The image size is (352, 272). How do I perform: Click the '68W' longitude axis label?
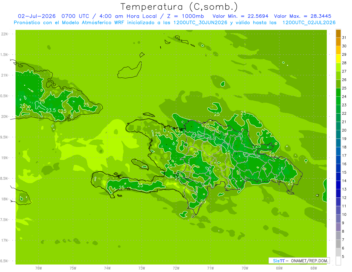314,268
